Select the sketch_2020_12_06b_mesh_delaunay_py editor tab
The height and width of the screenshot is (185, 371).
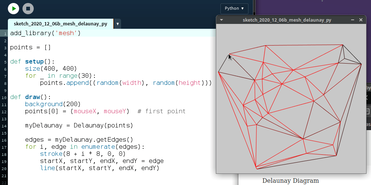tap(60, 24)
